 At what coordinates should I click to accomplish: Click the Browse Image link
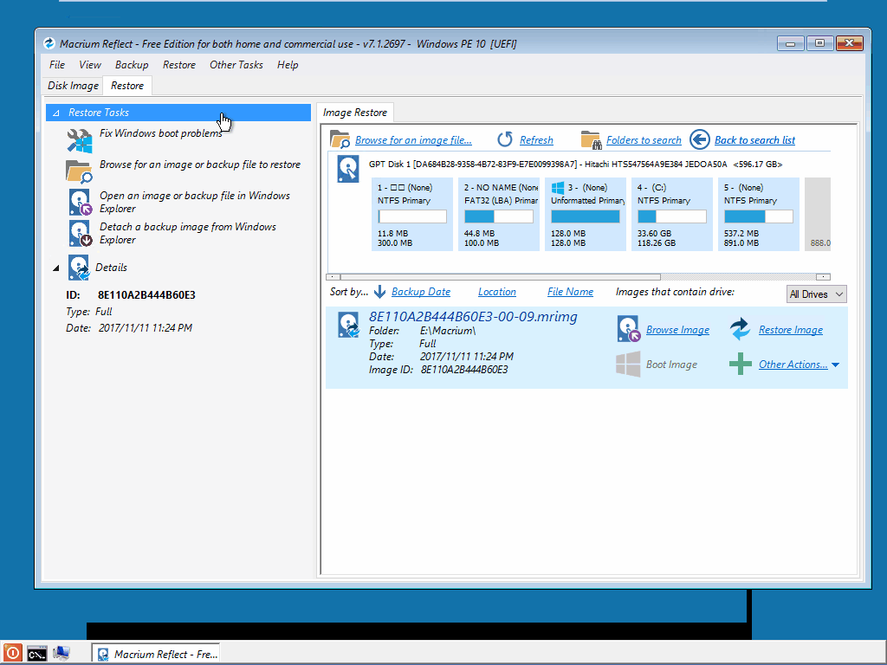[x=677, y=330]
